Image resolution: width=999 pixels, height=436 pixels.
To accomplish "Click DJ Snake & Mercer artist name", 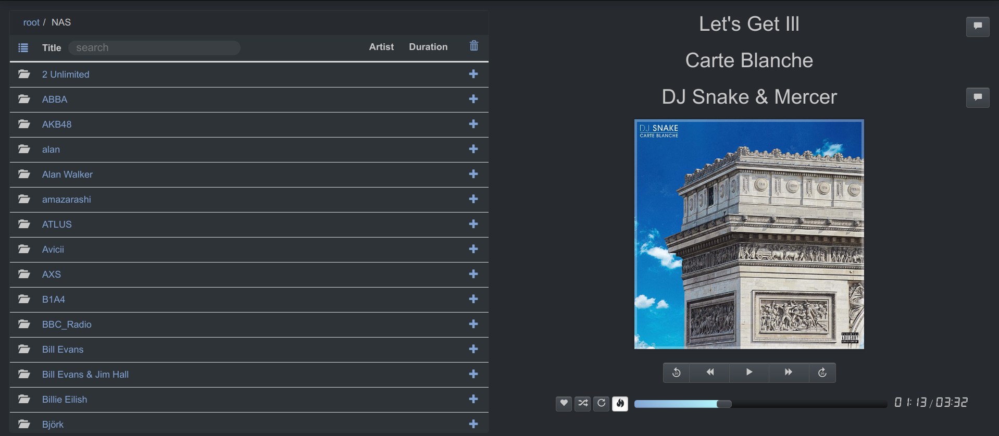I will tap(749, 97).
